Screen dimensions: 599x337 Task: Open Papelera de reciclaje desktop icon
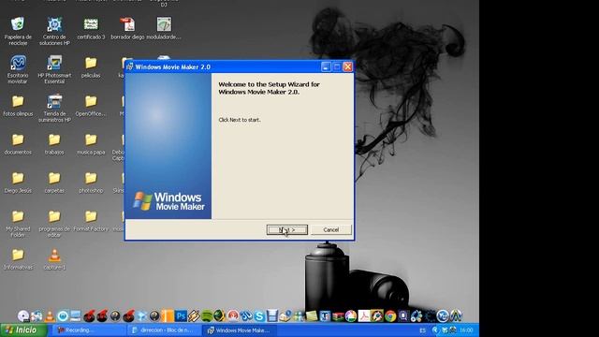18,31
